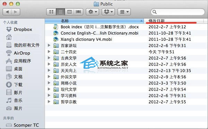Viewport: 208px width, 129px height.
Task: Switch to list view
Action: pyautogui.click(x=60, y=12)
